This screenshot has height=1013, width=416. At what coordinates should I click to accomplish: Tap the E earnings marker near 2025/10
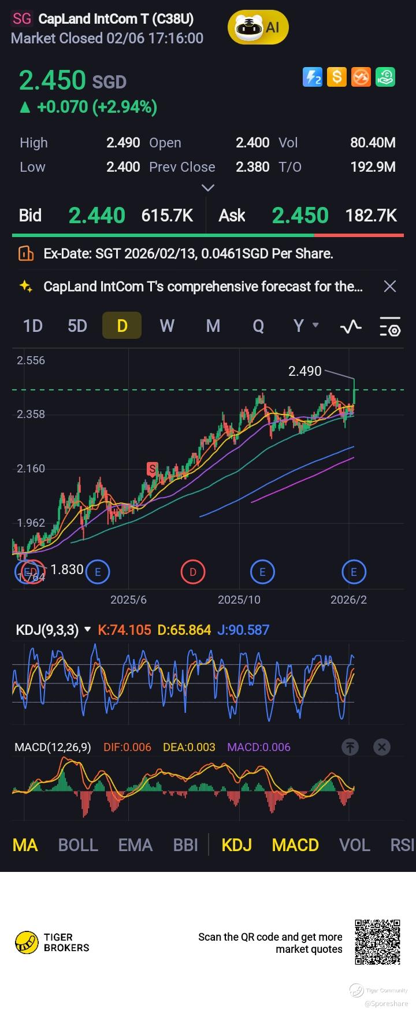tap(262, 572)
